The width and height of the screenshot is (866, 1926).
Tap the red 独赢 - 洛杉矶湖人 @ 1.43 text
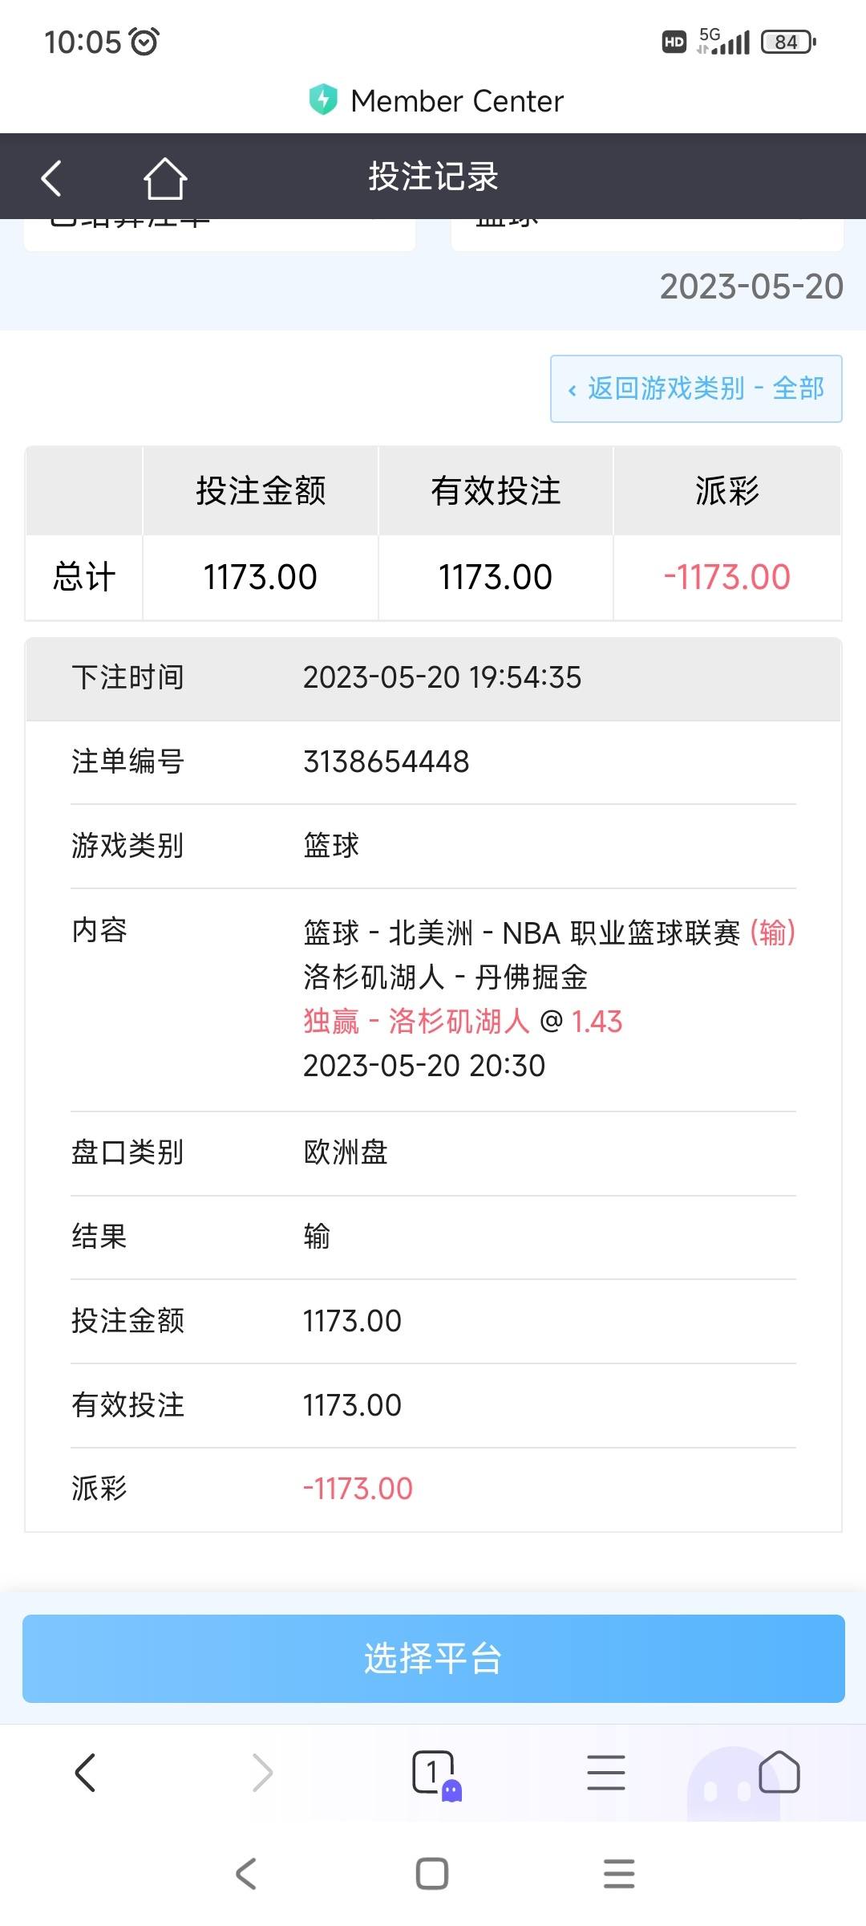[x=463, y=1022]
